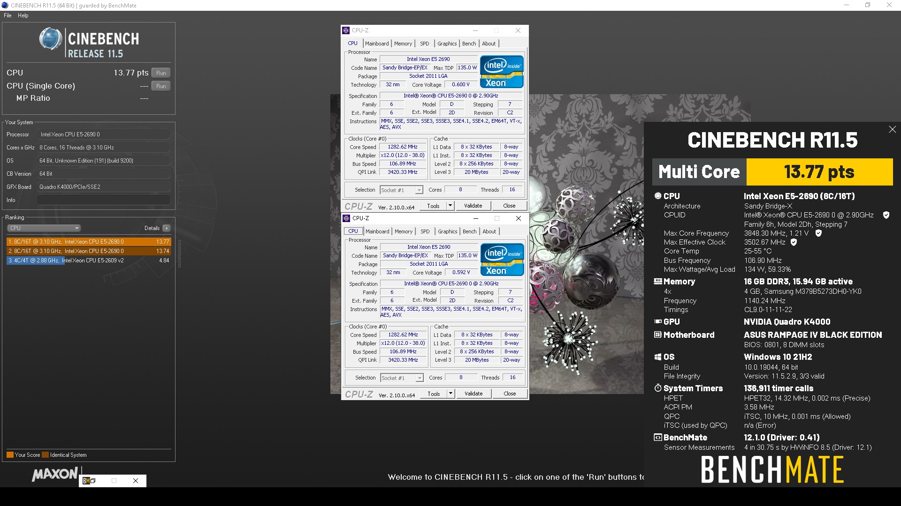Click the CPU chip icon in BenchMate panel
This screenshot has height=506, width=901.
tap(658, 196)
